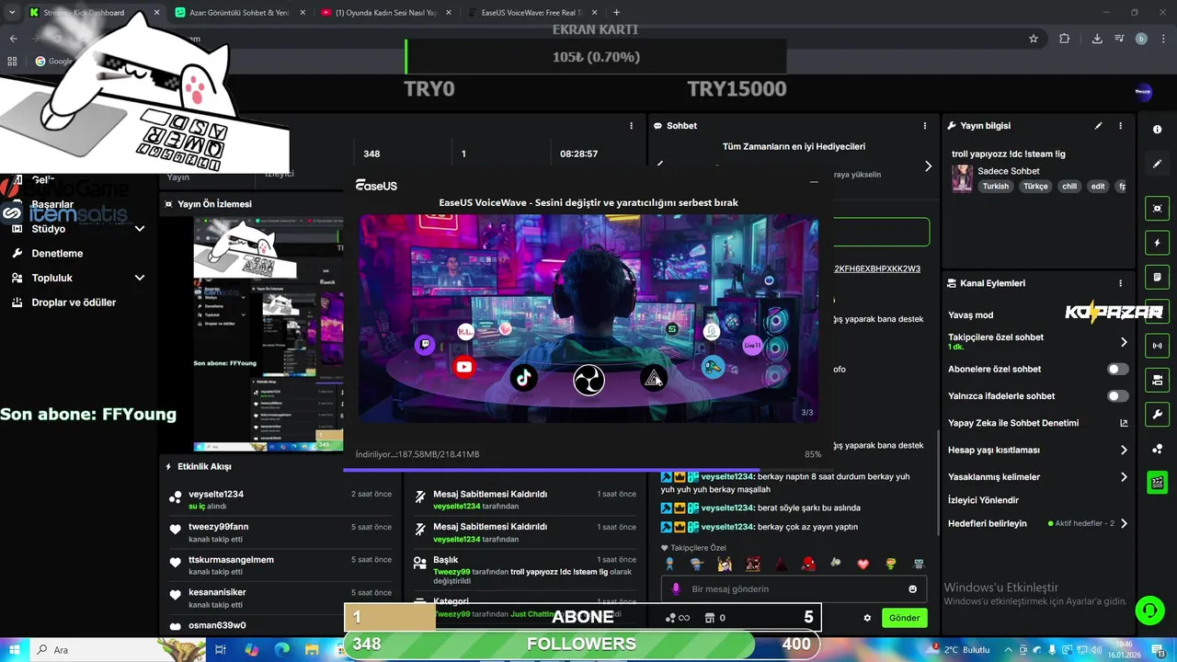Expand Yasaklanmış kelimeler settings
Image resolution: width=1177 pixels, height=662 pixels.
1124,477
